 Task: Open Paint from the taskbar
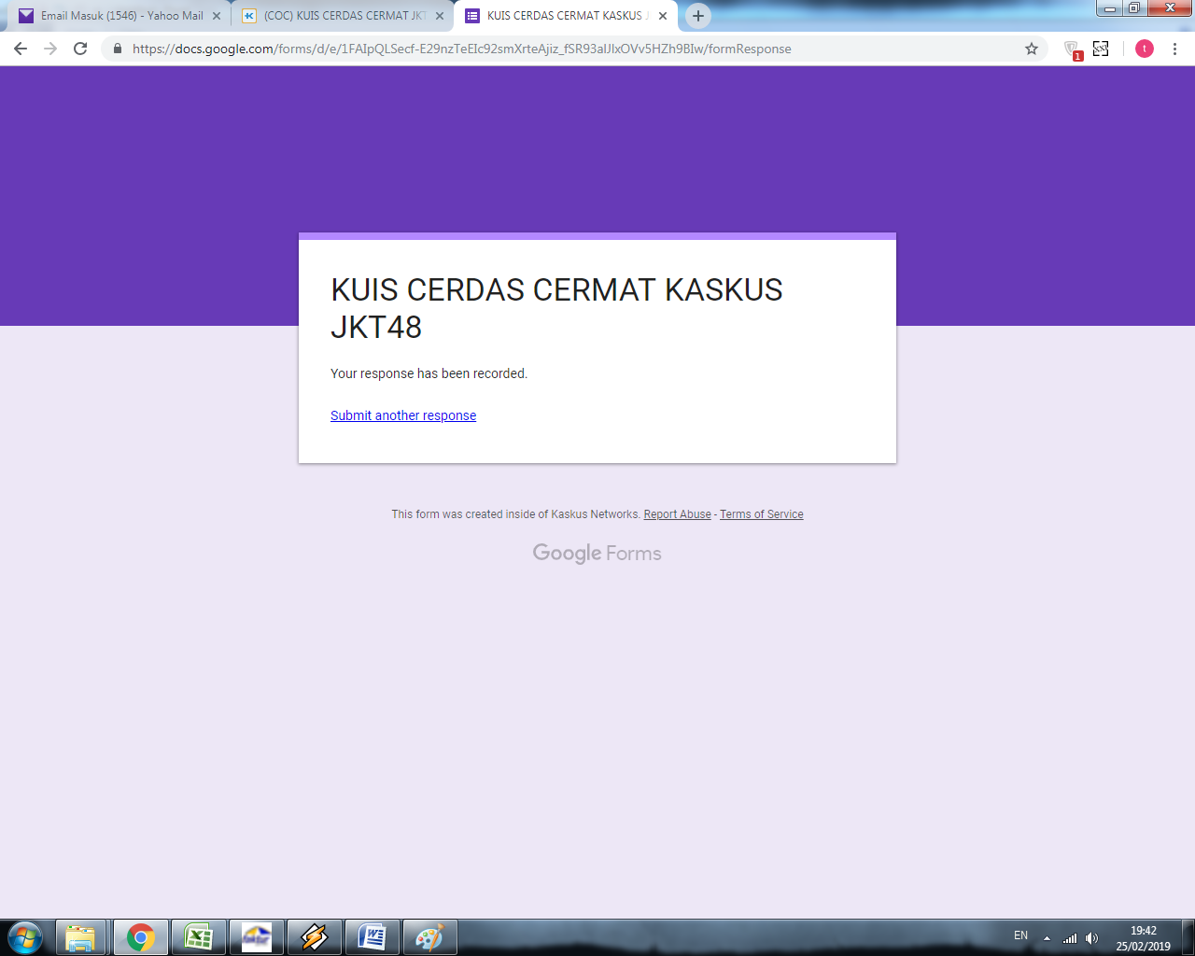coord(430,935)
